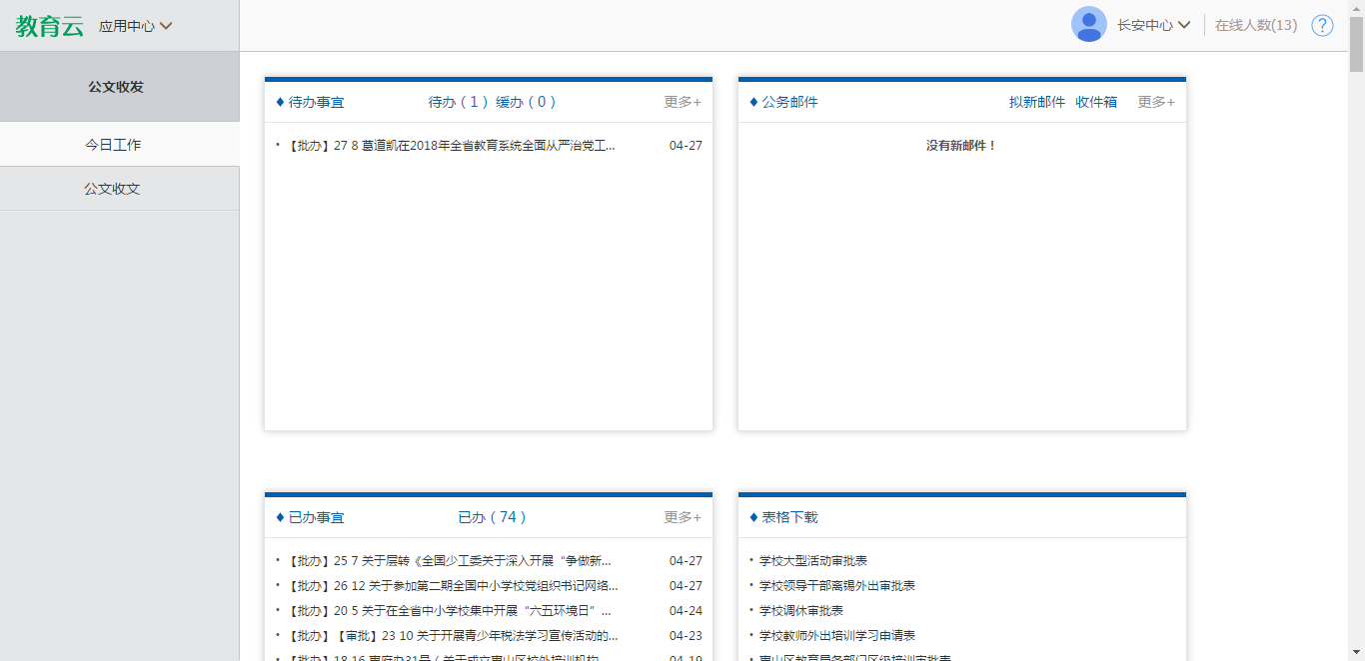1365x661 pixels.
Task: Switch to the 待办 (1) tab
Action: (x=459, y=102)
